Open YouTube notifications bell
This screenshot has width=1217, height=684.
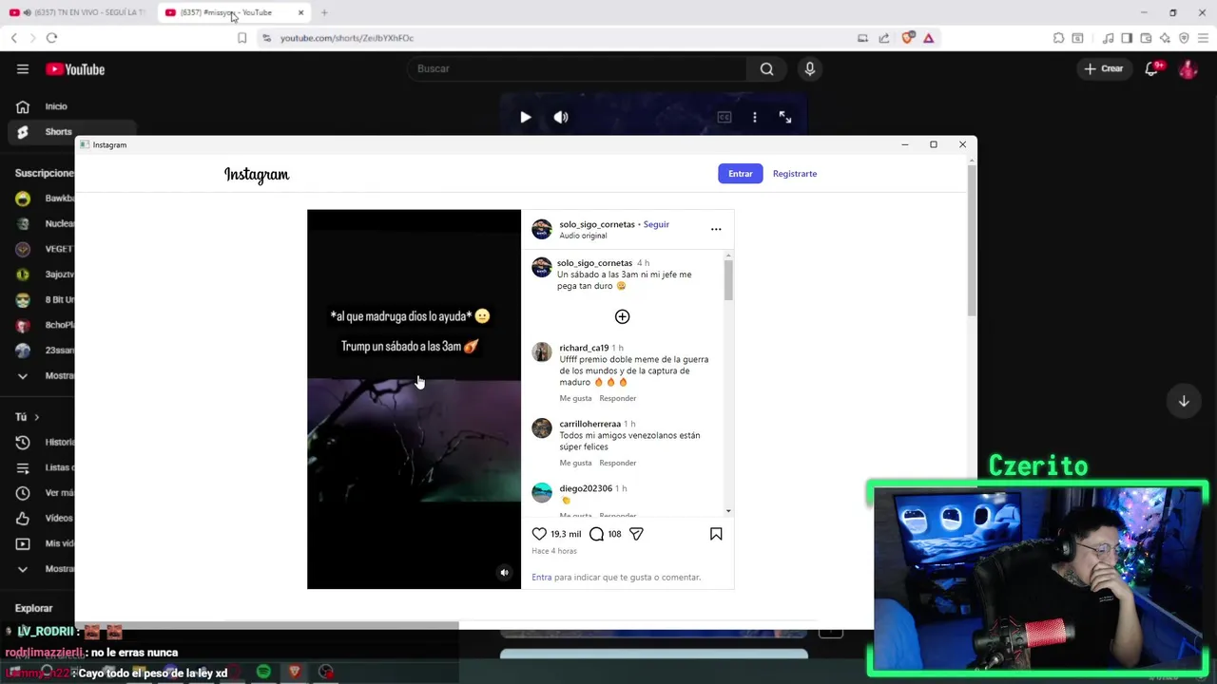coord(1151,68)
